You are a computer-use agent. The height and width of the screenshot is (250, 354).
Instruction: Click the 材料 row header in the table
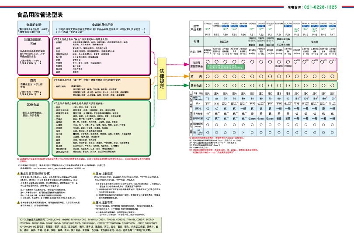[x=196, y=41]
